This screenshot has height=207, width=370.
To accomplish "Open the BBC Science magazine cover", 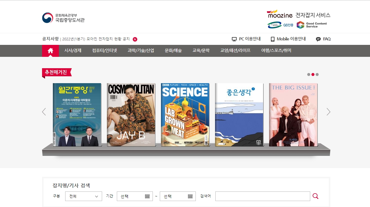I will coord(185,115).
